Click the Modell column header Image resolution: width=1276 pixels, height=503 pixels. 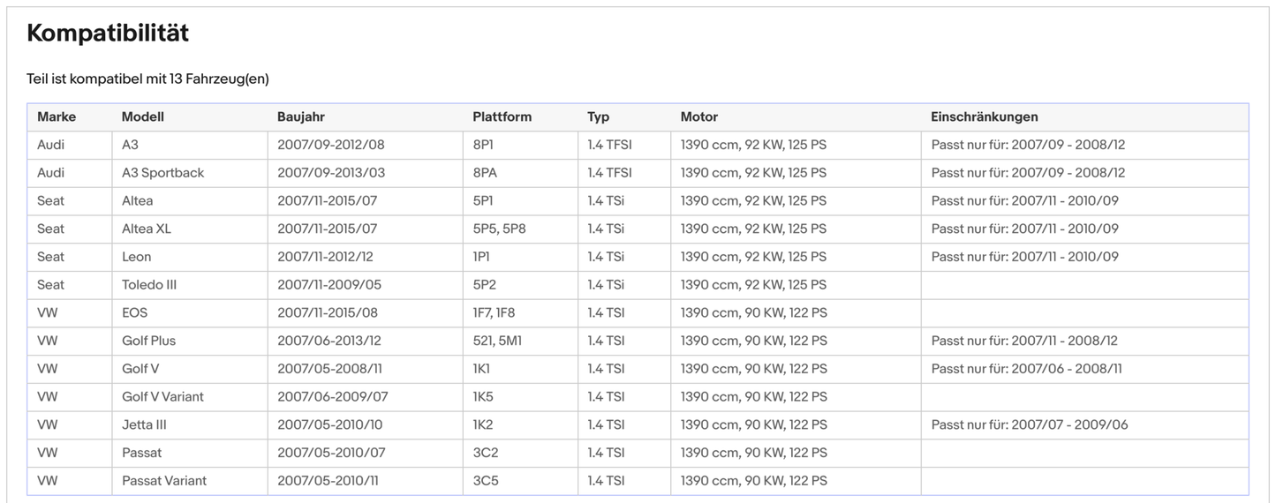pos(143,116)
